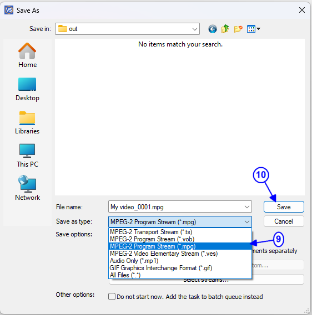
Task: Go to This PC location
Action: [x=27, y=156]
